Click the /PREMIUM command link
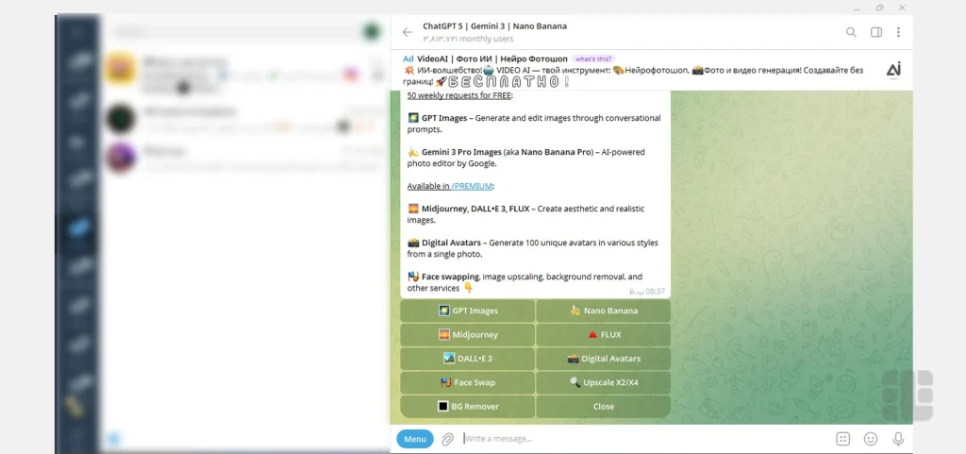 pyautogui.click(x=472, y=186)
